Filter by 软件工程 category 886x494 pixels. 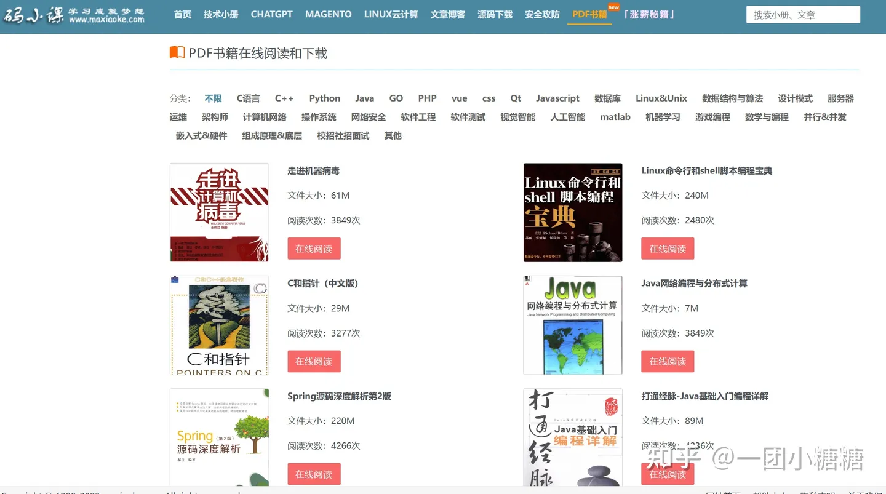[x=418, y=117]
